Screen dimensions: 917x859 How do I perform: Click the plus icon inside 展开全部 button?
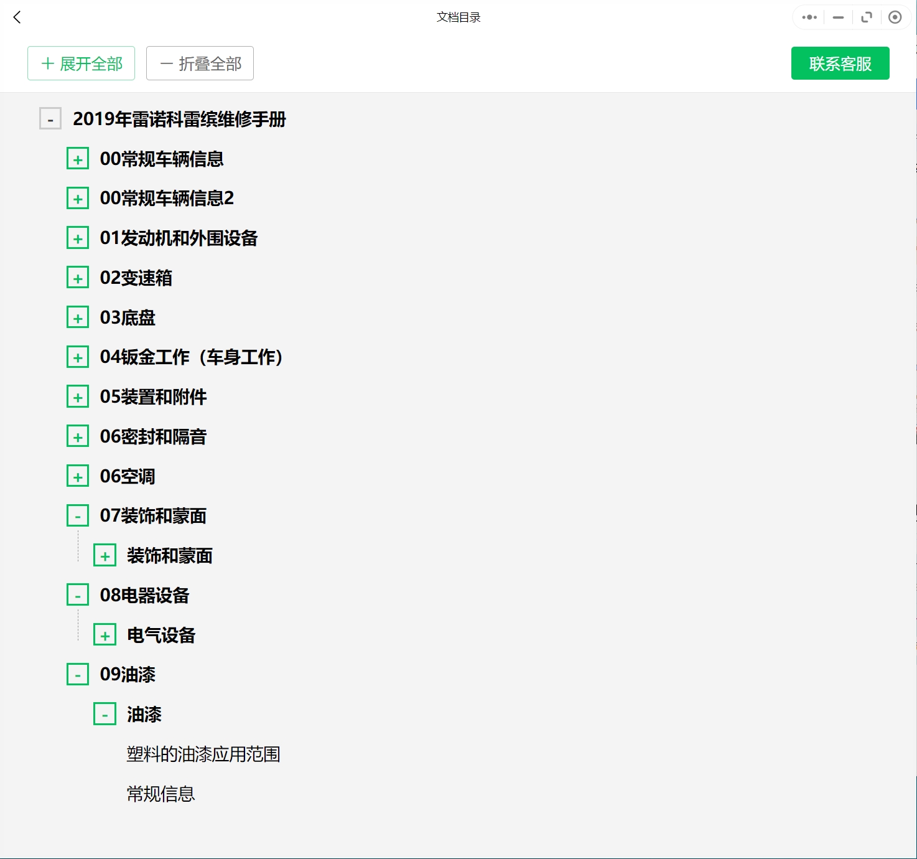46,63
